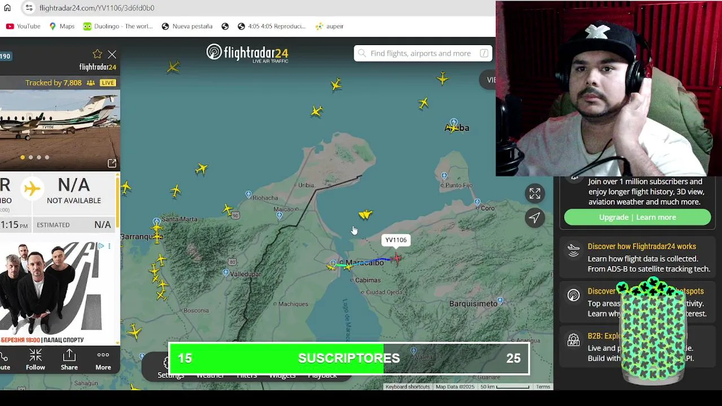Click the Bosconia town label

pos(196,311)
